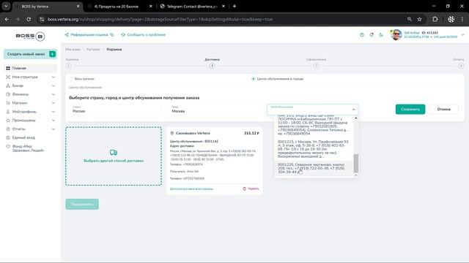The width and height of the screenshot is (469, 263).
Task: Copy referral link via copy icon
Action: coord(112,35)
